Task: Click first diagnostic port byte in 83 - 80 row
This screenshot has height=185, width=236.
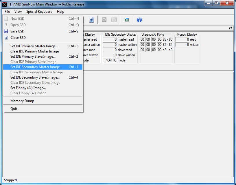Action: (x=142, y=39)
